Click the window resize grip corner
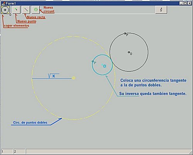This screenshot has height=155, width=193. click(x=190, y=152)
